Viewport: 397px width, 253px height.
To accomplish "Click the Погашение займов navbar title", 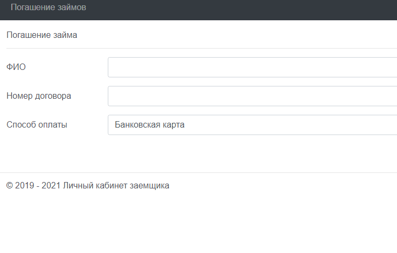I will (48, 8).
